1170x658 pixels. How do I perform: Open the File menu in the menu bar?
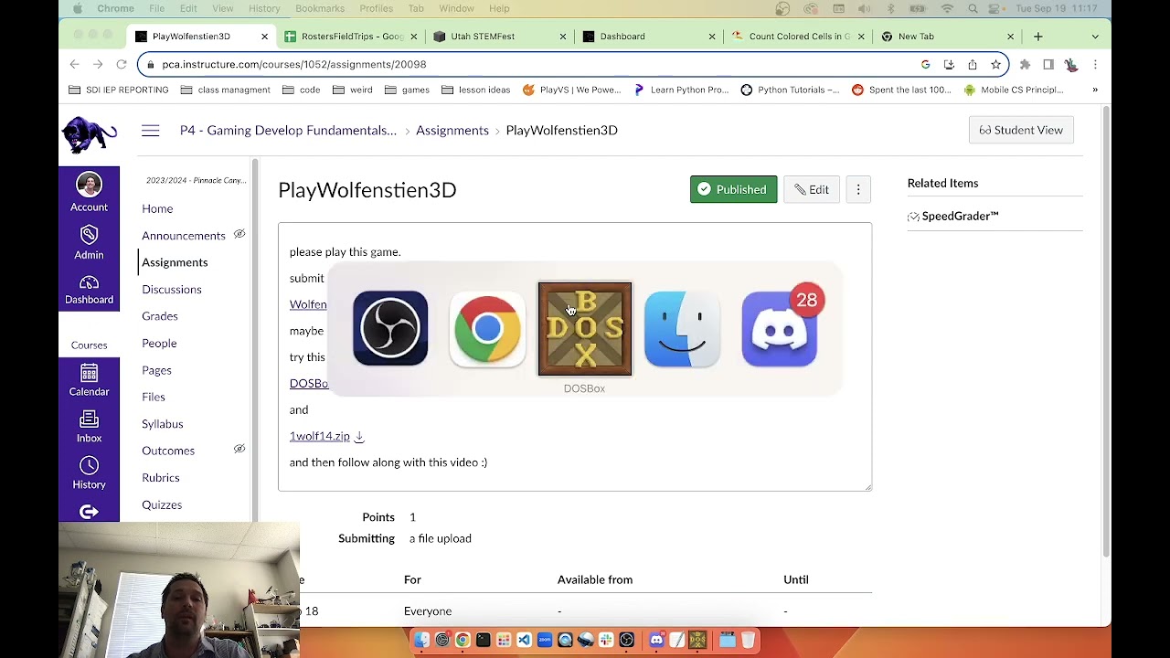point(157,9)
